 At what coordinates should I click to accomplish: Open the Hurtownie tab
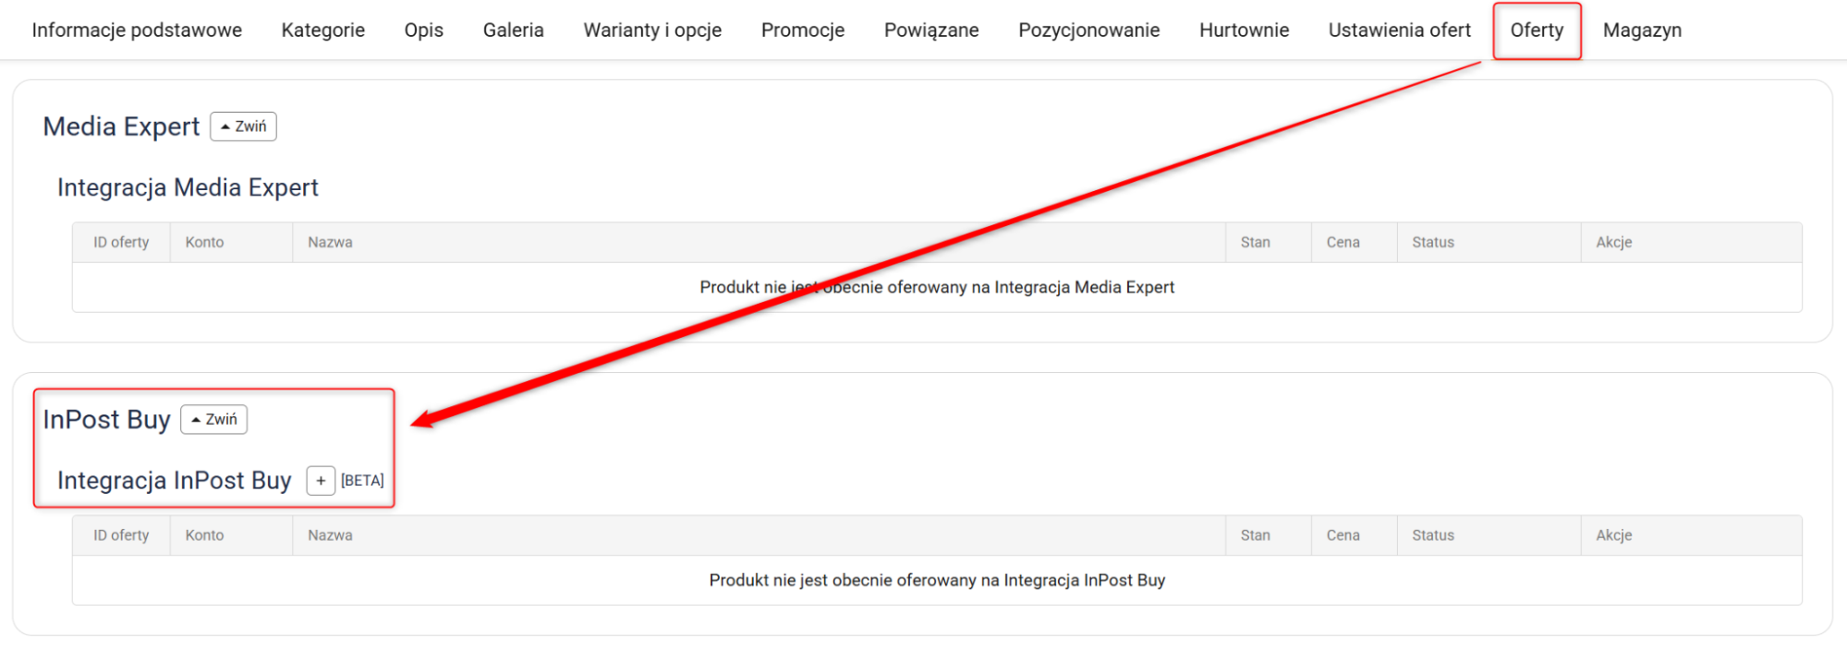coord(1244,30)
